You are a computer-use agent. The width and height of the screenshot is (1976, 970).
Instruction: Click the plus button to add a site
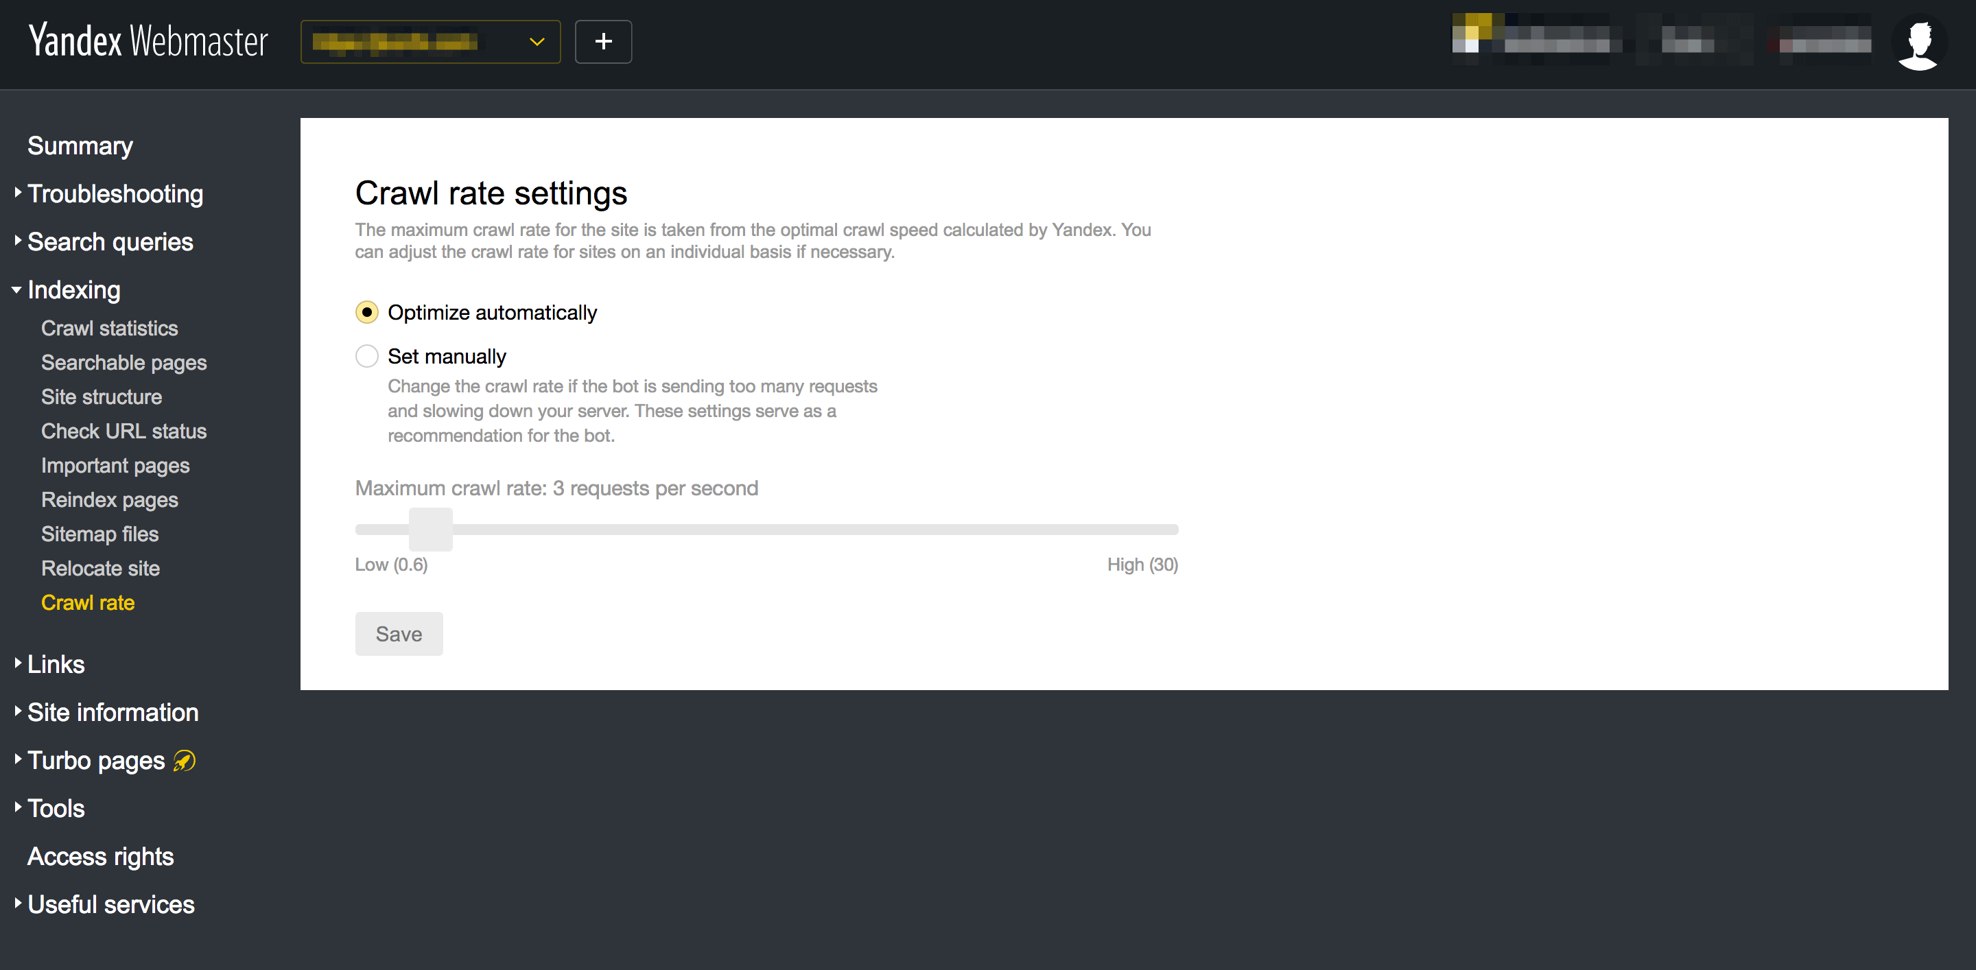click(x=603, y=41)
